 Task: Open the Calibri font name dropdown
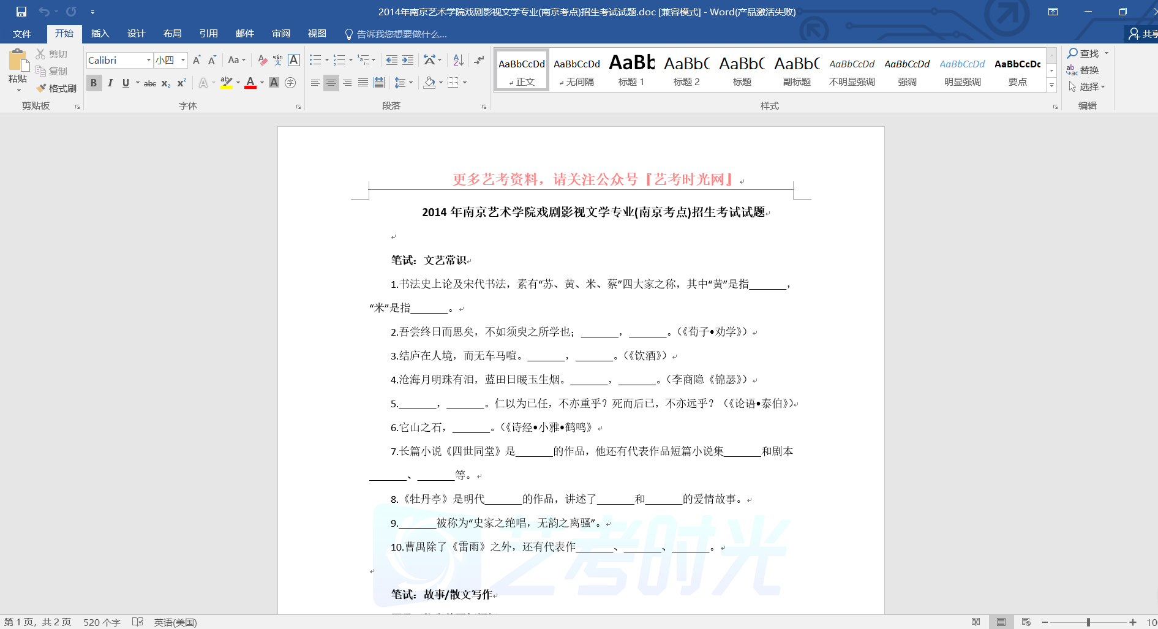point(148,60)
